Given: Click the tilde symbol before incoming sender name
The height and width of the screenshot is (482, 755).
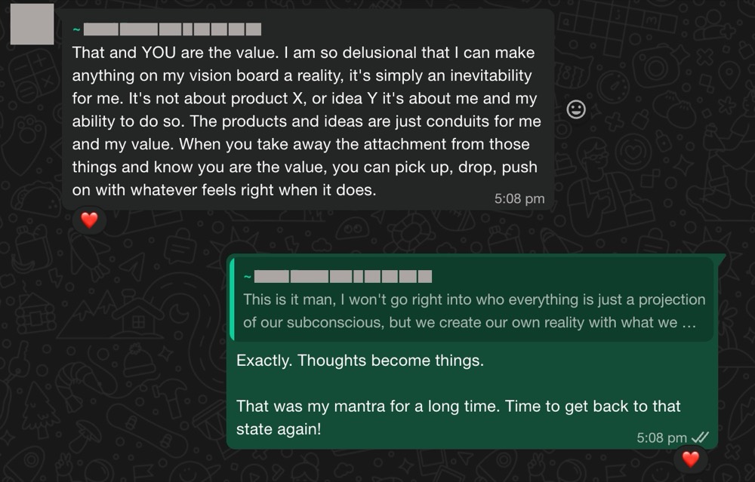Looking at the screenshot, I should (76, 30).
